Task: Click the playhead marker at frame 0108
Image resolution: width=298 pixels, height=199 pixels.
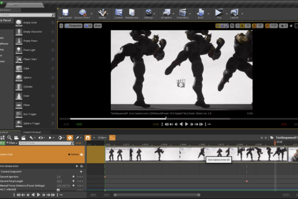Action: click(275, 142)
